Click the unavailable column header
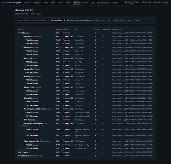The width and height of the screenshot is (171, 164). point(106,29)
